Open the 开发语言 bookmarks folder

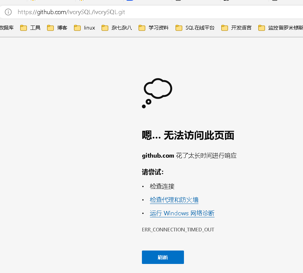click(x=236, y=28)
